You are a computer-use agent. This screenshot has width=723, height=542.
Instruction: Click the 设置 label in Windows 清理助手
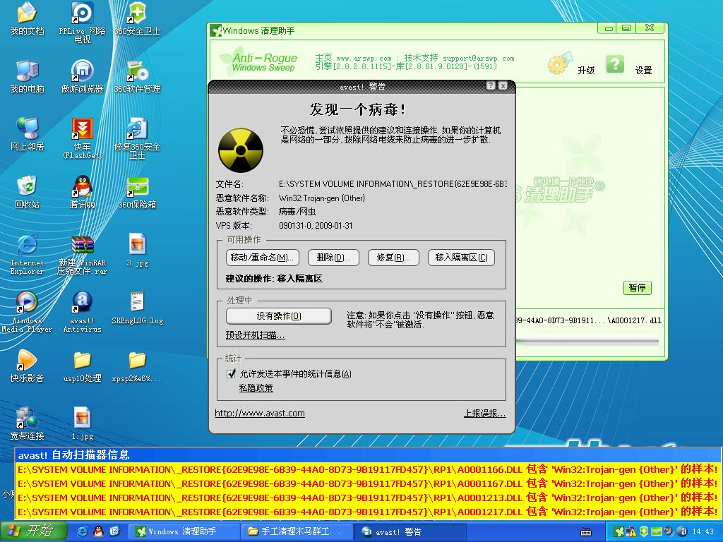(x=643, y=70)
